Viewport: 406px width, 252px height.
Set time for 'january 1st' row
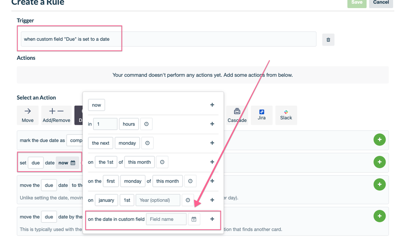pyautogui.click(x=188, y=200)
